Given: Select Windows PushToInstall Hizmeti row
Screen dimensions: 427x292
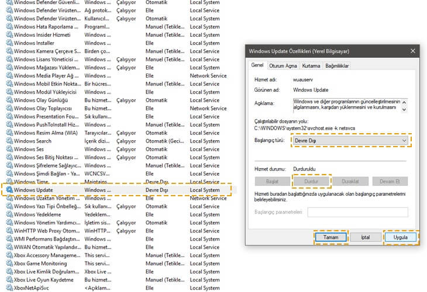Looking at the screenshot, I should pos(116,124).
